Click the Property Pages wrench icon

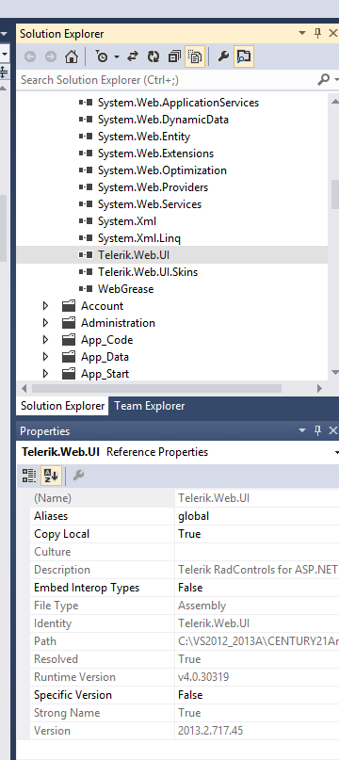tap(78, 476)
